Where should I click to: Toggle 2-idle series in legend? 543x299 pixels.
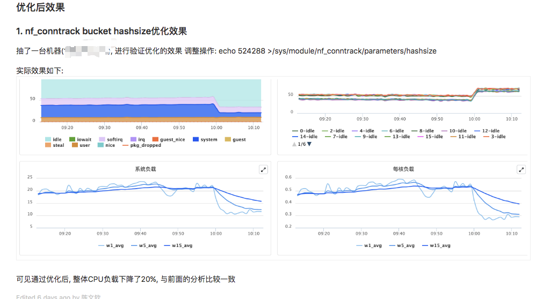[333, 131]
